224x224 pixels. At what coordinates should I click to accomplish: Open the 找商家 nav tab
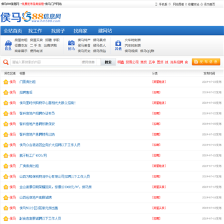[x=80, y=31]
